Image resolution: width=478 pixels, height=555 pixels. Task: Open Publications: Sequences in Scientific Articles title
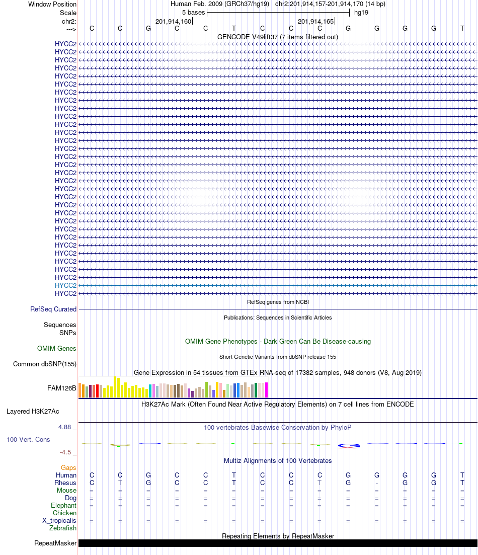coord(278,318)
